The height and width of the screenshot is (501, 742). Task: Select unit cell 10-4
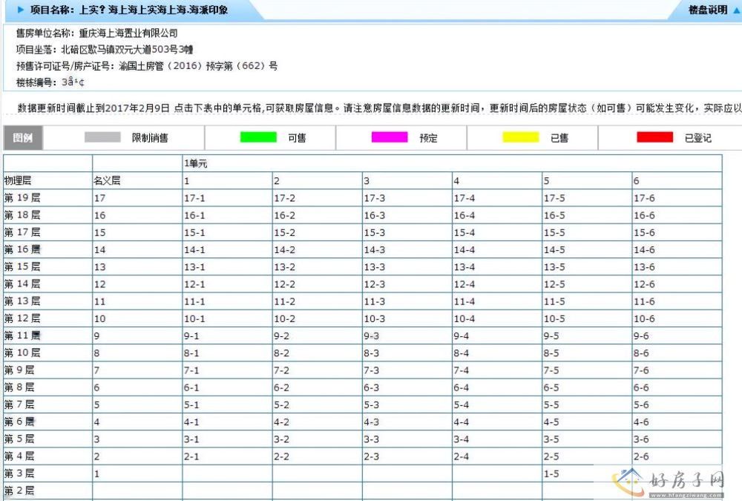464,319
